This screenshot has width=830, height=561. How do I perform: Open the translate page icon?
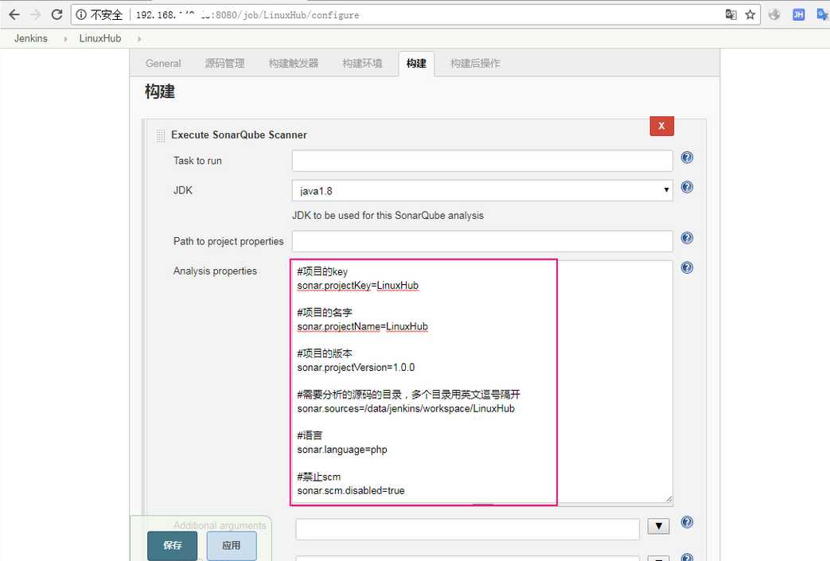click(x=731, y=15)
